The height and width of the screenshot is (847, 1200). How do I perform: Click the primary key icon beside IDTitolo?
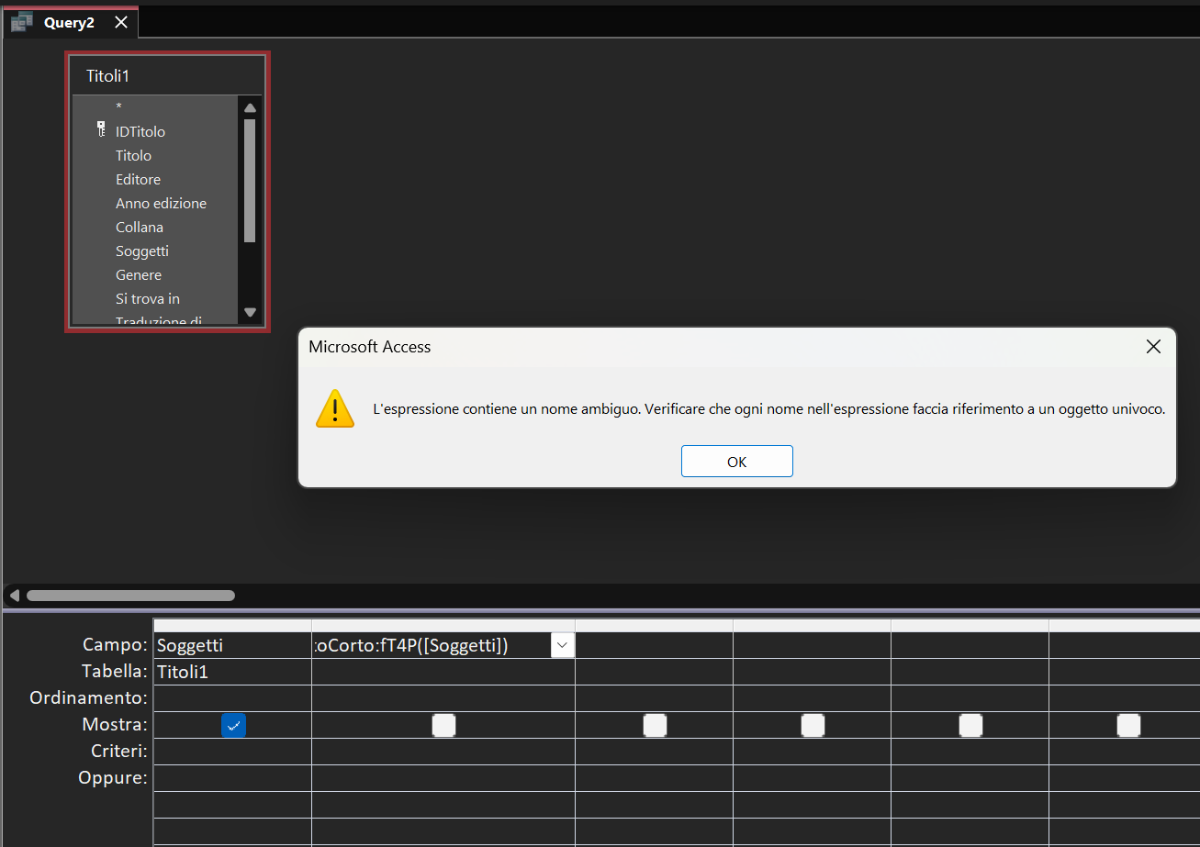pyautogui.click(x=101, y=130)
